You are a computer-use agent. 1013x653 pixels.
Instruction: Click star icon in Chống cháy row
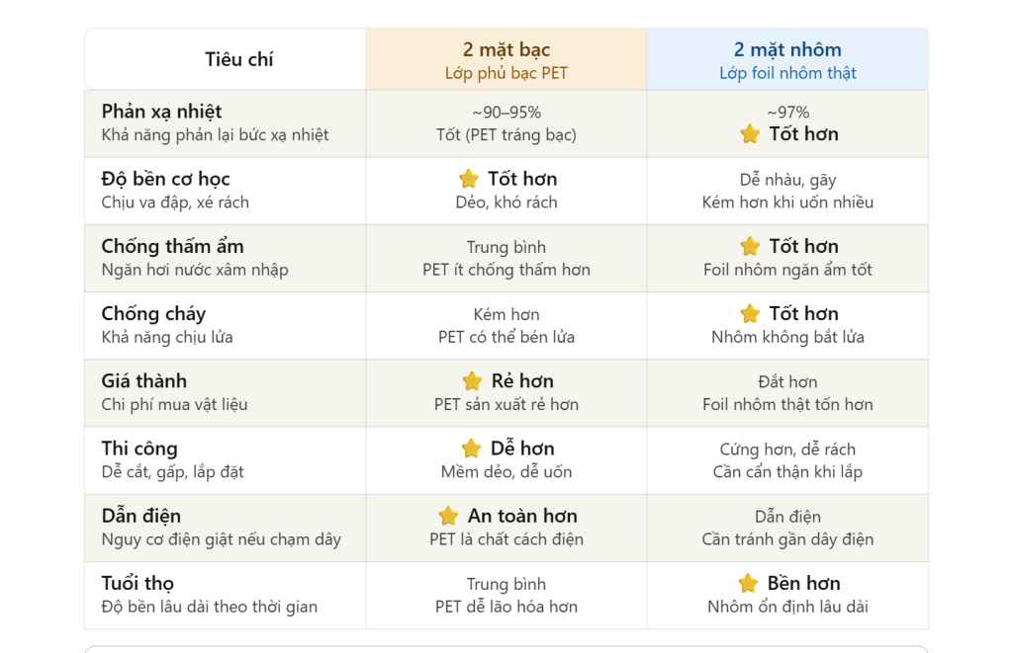pos(750,313)
